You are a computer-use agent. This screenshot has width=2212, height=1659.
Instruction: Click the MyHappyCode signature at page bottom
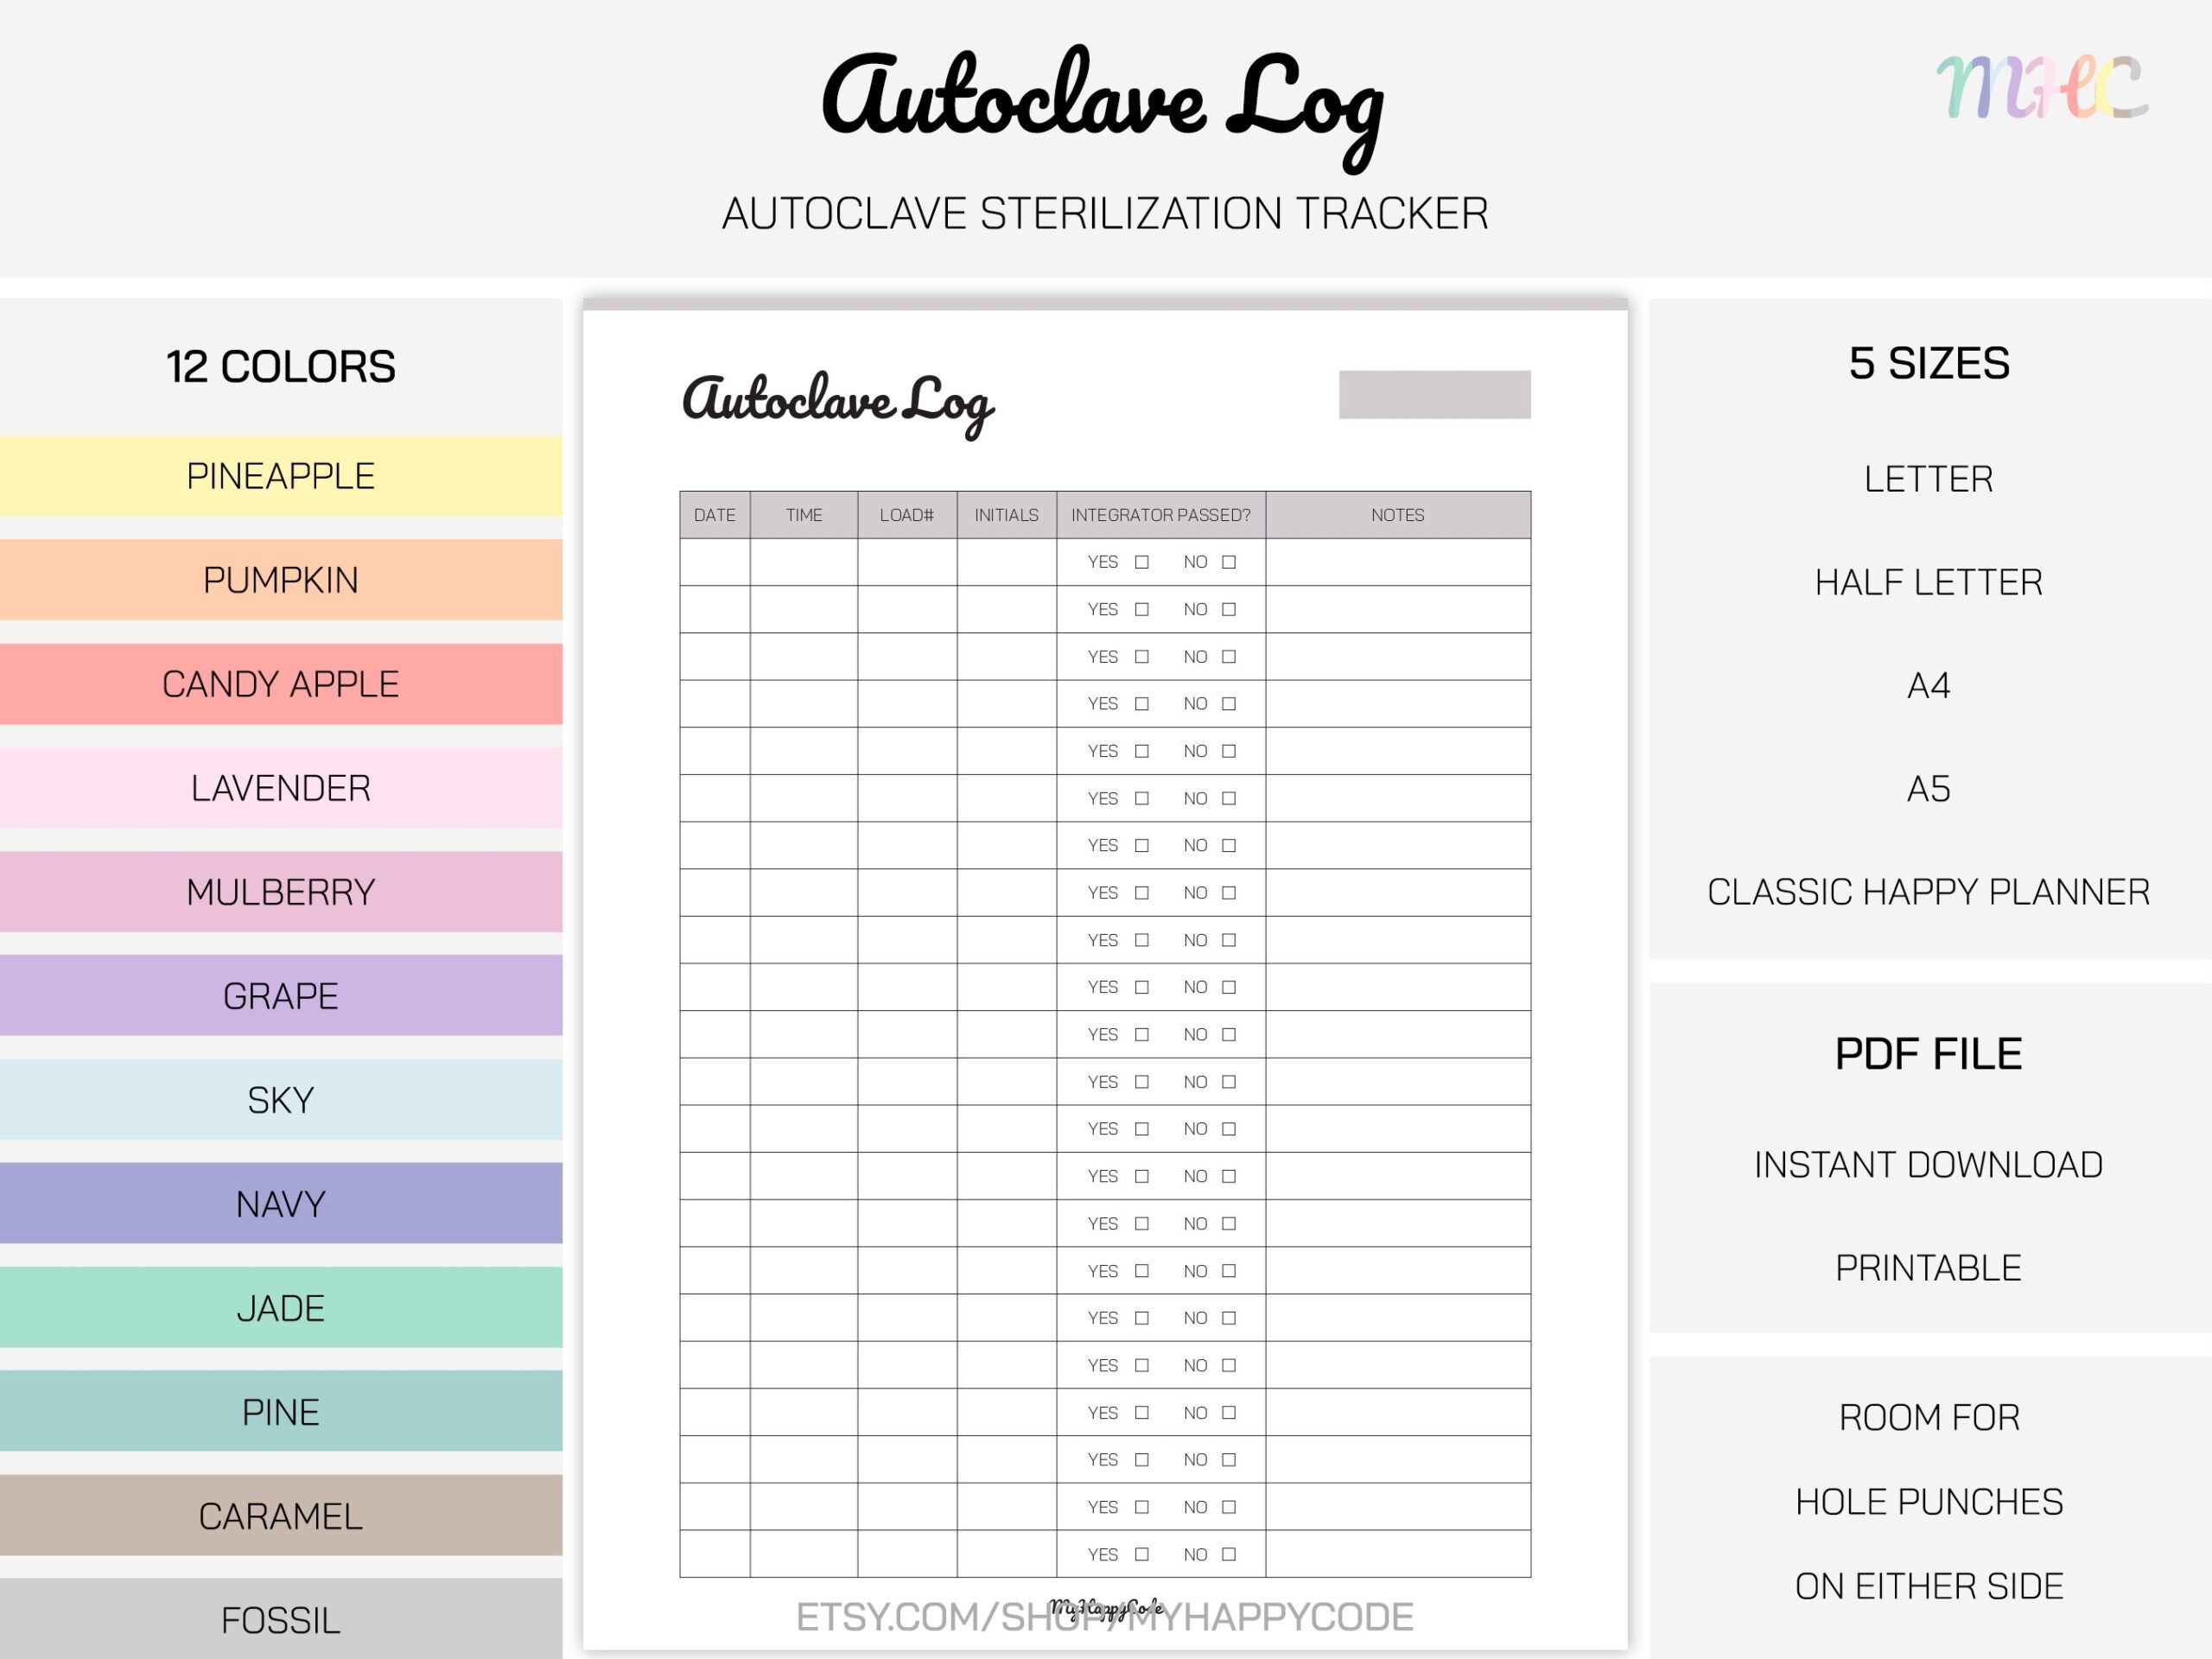click(x=1105, y=1607)
